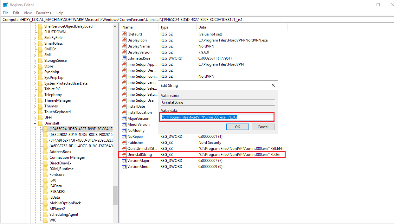Image resolution: width=394 pixels, height=224 pixels.
Task: Click the 7.9.6.0 version data
Action: coord(204,52)
